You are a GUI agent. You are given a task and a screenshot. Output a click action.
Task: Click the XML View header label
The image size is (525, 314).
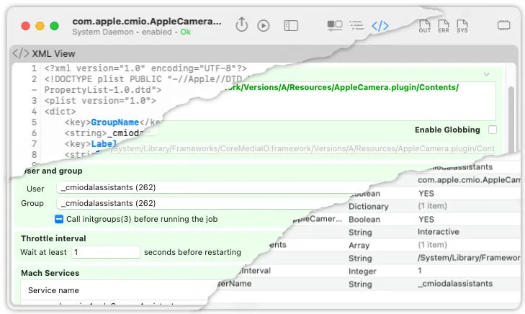[x=53, y=54]
